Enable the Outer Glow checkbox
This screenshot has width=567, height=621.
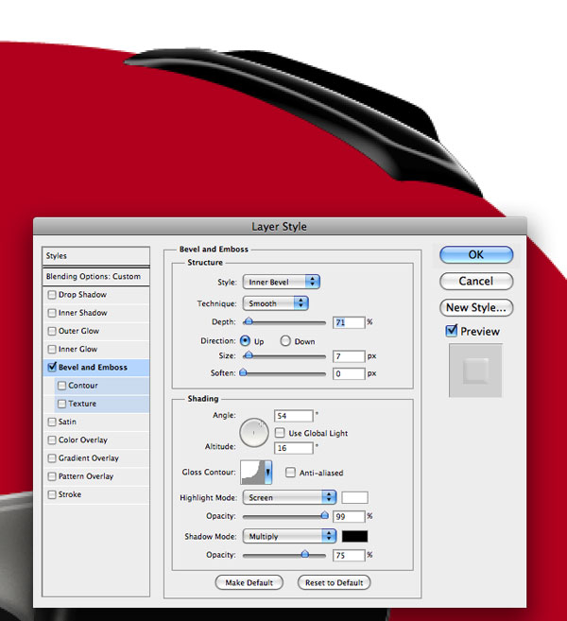point(52,331)
